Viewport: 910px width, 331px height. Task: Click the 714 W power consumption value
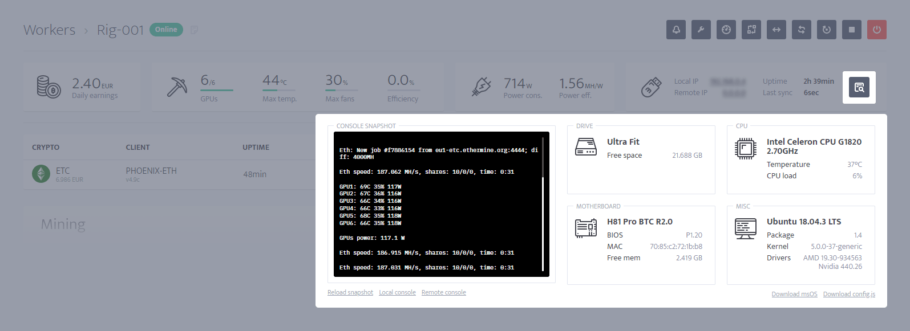[x=518, y=84]
